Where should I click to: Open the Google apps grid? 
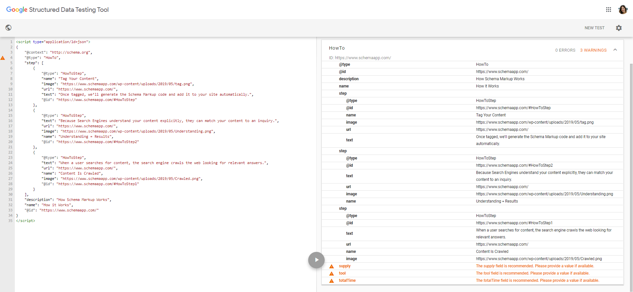pyautogui.click(x=609, y=10)
